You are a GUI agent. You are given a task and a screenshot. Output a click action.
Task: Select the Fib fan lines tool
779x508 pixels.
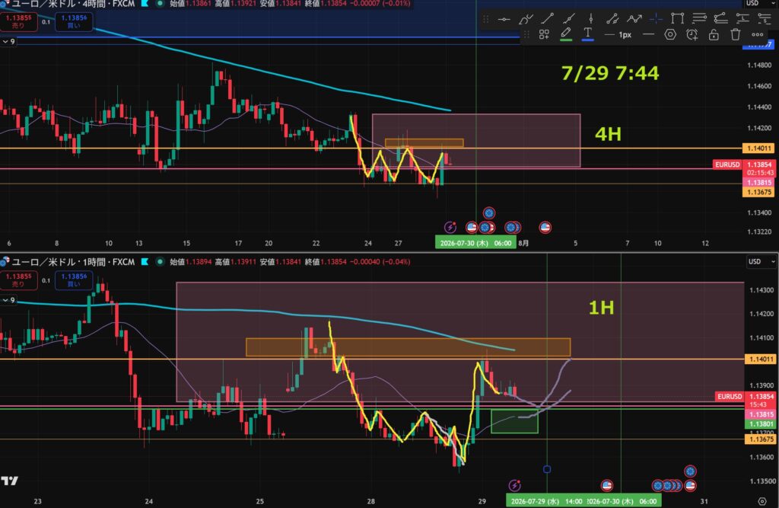pos(721,19)
